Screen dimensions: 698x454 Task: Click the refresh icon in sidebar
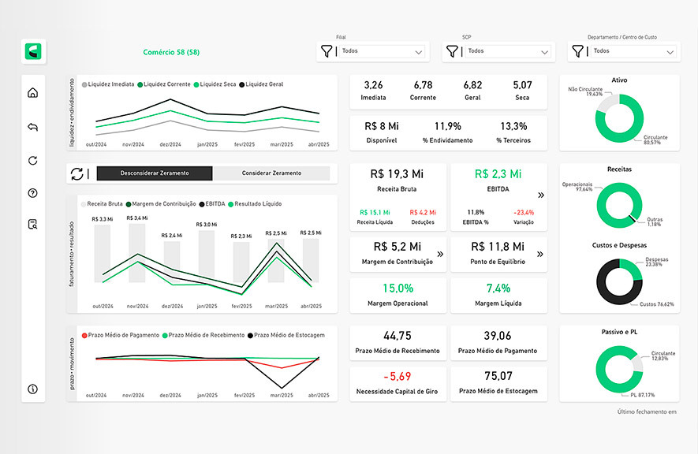tap(32, 161)
